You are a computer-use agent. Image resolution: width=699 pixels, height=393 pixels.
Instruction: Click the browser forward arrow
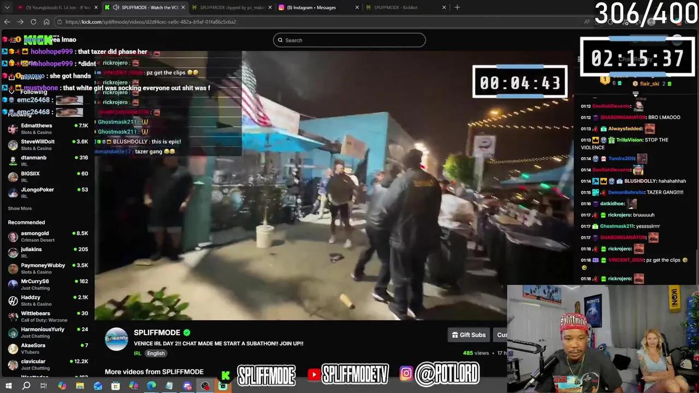coord(20,22)
